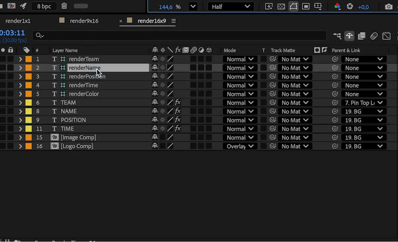Enable Motion Blur for the composition
The width and height of the screenshot is (398, 242).
point(374,36)
